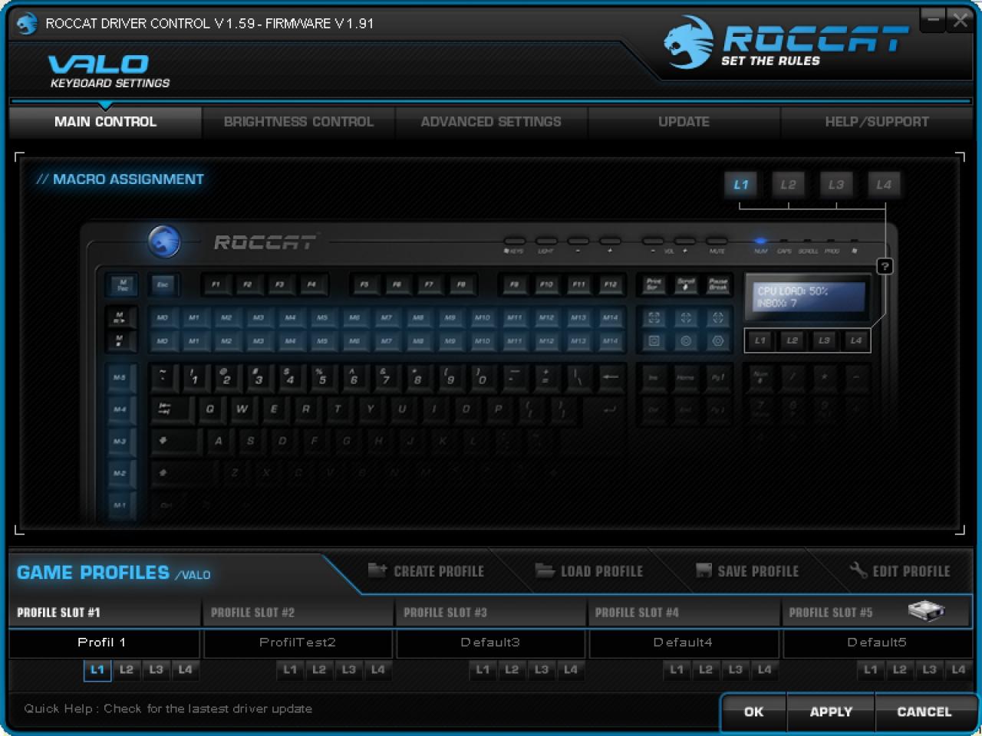This screenshot has width=982, height=736.
Task: Open the Advanced Settings tab
Action: point(491,122)
